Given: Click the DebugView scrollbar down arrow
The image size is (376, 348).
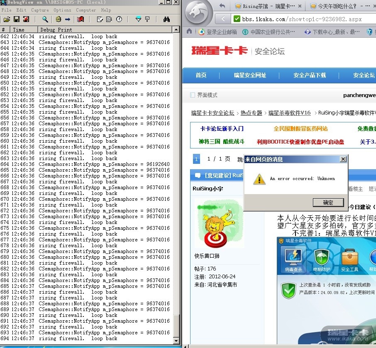Looking at the screenshot, I should (176, 341).
